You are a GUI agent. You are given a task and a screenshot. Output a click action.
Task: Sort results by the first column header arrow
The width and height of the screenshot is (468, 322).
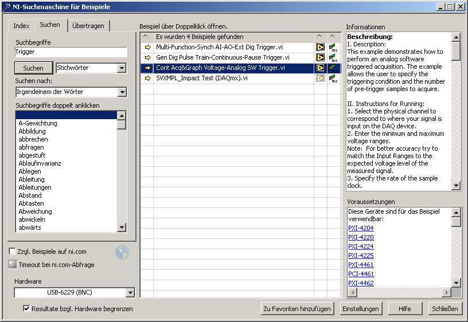click(146, 36)
